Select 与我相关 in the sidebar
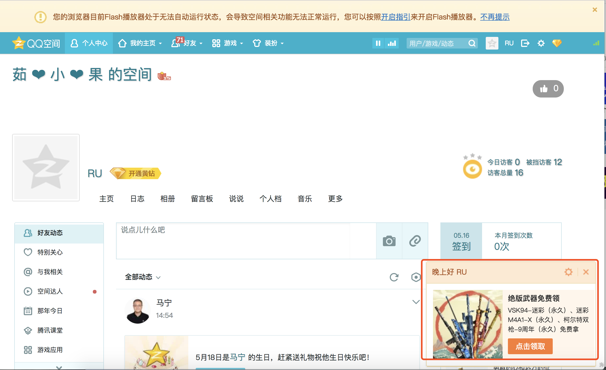The height and width of the screenshot is (370, 606). pos(59,272)
